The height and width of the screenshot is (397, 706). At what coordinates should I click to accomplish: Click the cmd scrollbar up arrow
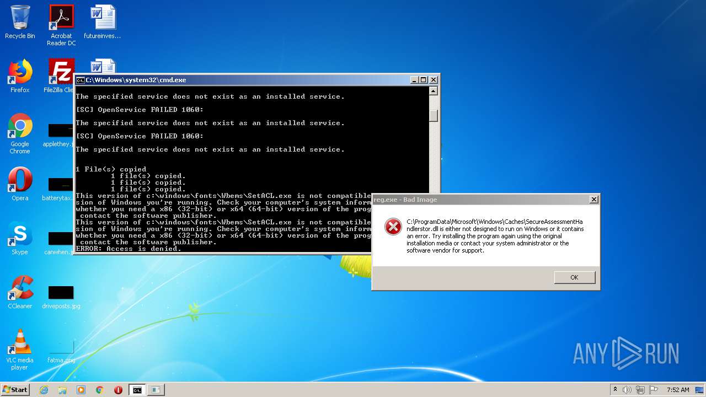pos(434,91)
